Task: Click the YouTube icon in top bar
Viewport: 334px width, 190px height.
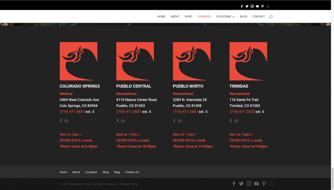Action: pos(257,6)
